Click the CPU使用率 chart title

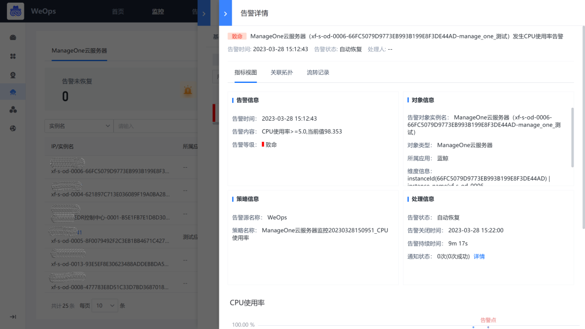[247, 302]
